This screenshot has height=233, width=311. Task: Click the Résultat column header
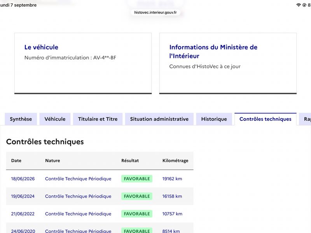pyautogui.click(x=130, y=160)
